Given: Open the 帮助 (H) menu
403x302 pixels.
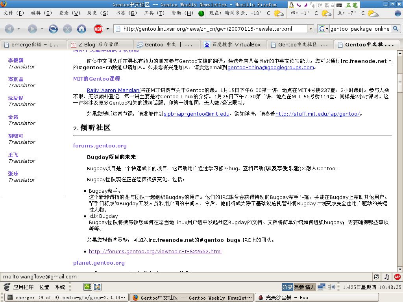Looking at the screenshot, I should (x=182, y=13).
